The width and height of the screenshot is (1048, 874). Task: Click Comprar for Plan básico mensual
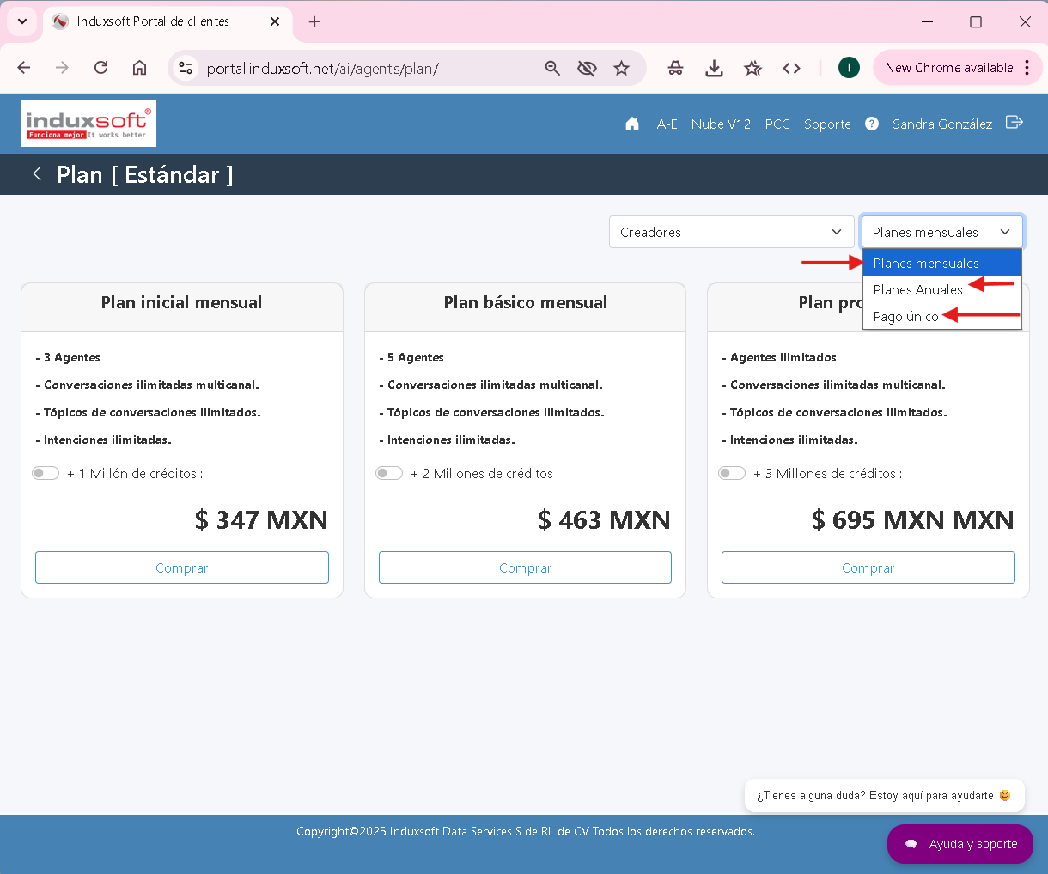click(525, 567)
